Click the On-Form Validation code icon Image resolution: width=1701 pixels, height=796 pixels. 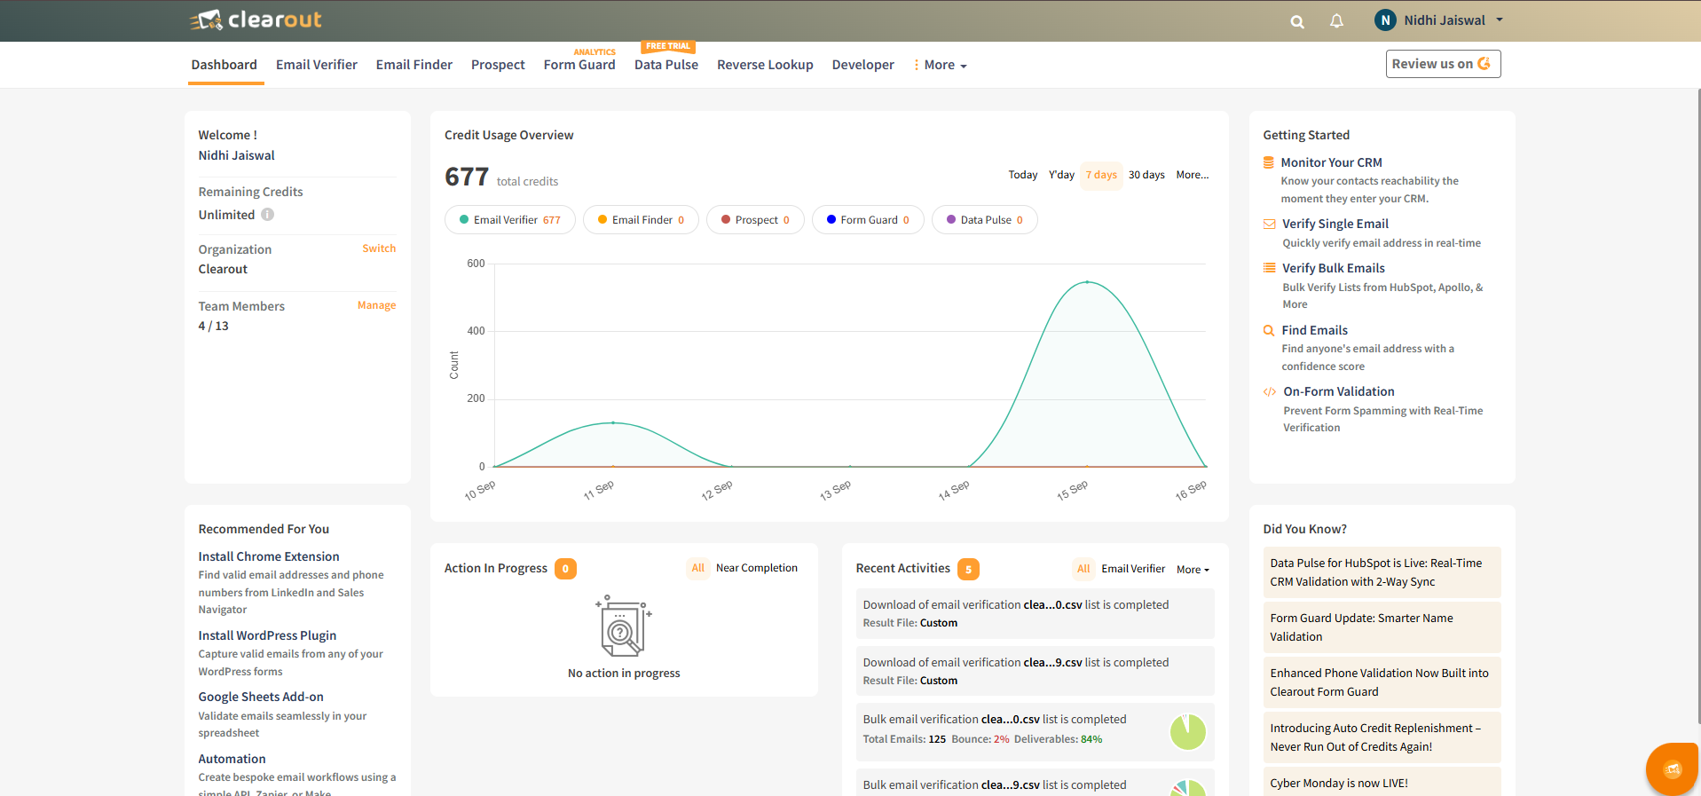point(1270,391)
